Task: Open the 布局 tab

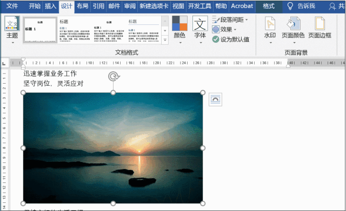Action: (x=82, y=6)
